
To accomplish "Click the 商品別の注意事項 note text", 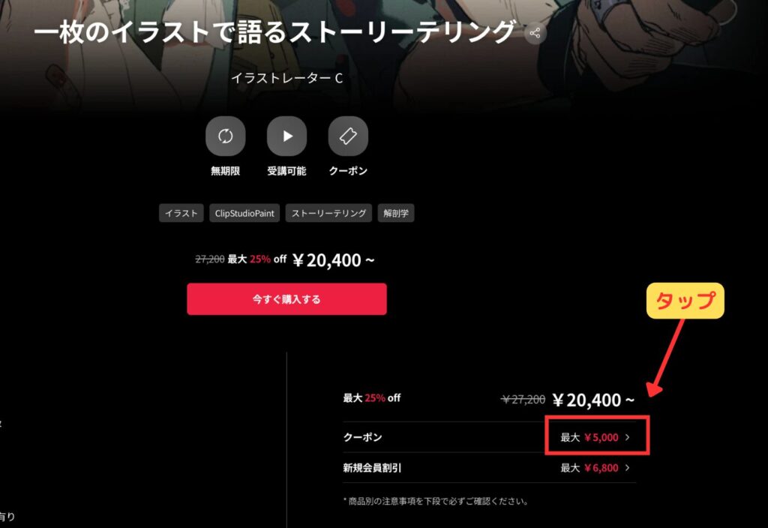I will 436,501.
